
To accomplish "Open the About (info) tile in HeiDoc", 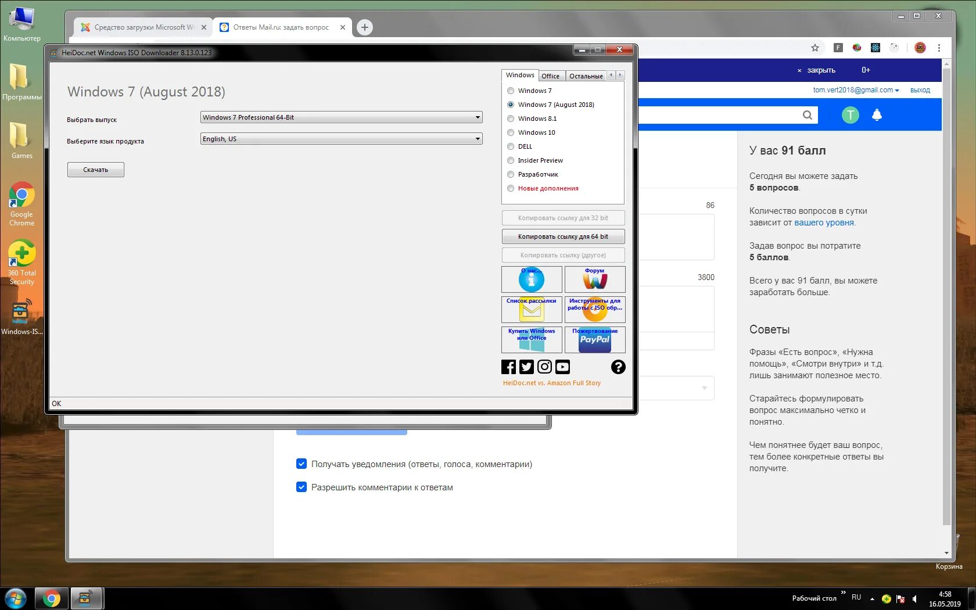I will 532,279.
